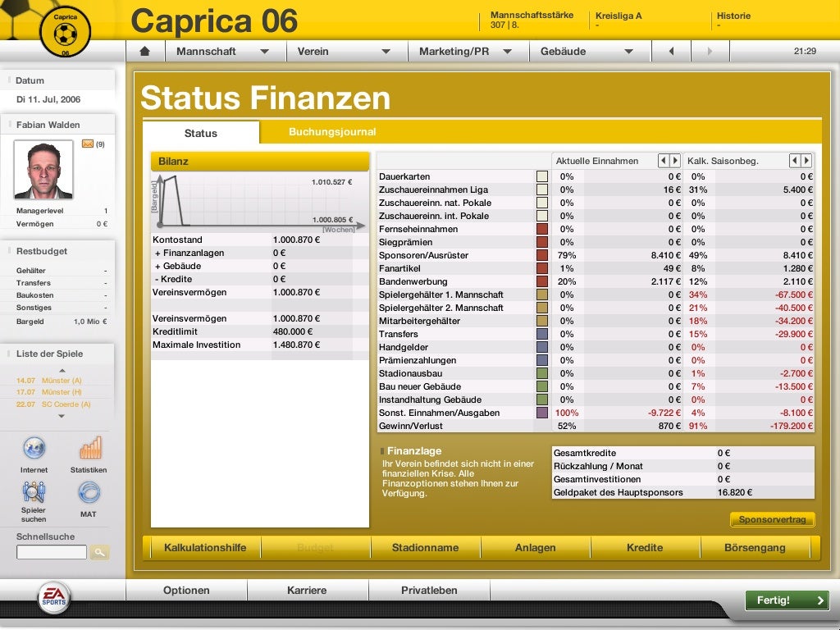The image size is (840, 630).
Task: Click the Bilanz cash chart
Action: click(x=260, y=203)
